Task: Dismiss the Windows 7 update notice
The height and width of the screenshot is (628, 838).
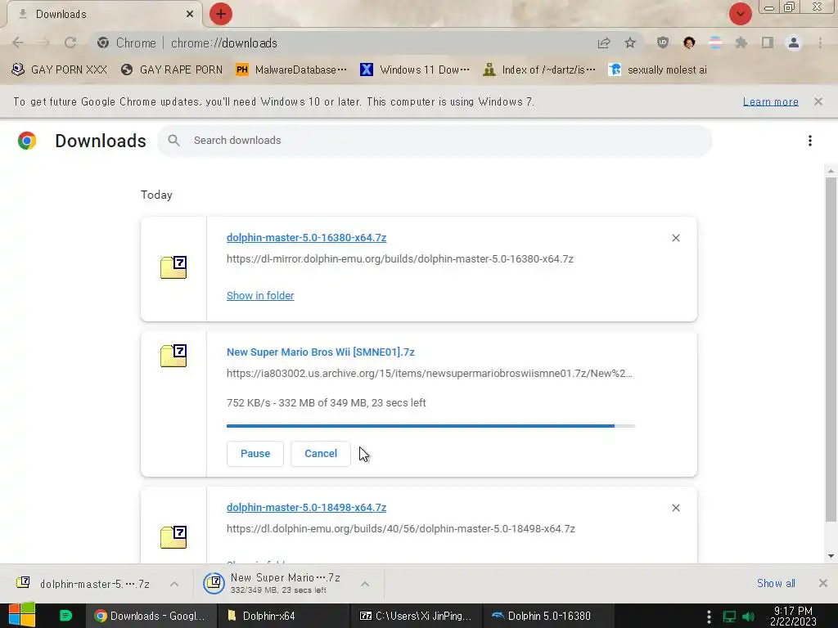Action: click(818, 101)
